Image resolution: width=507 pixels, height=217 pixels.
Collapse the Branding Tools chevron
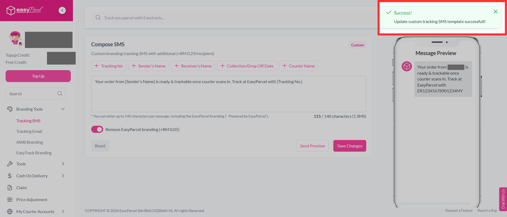63,109
